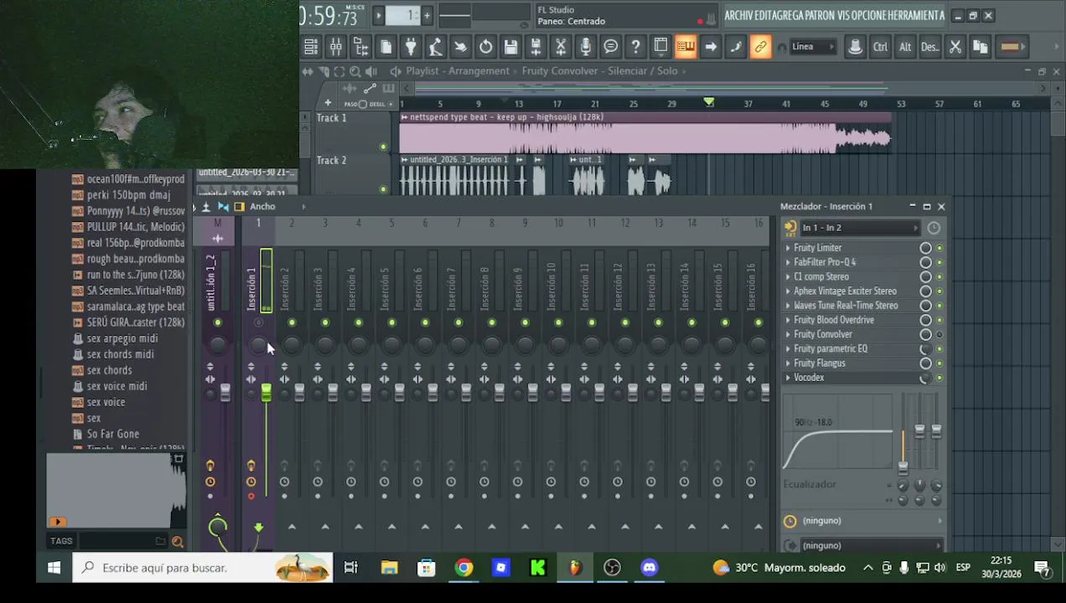Open browser item 'So Far Gone'
Viewport: 1066px width, 603px height.
[x=113, y=434]
